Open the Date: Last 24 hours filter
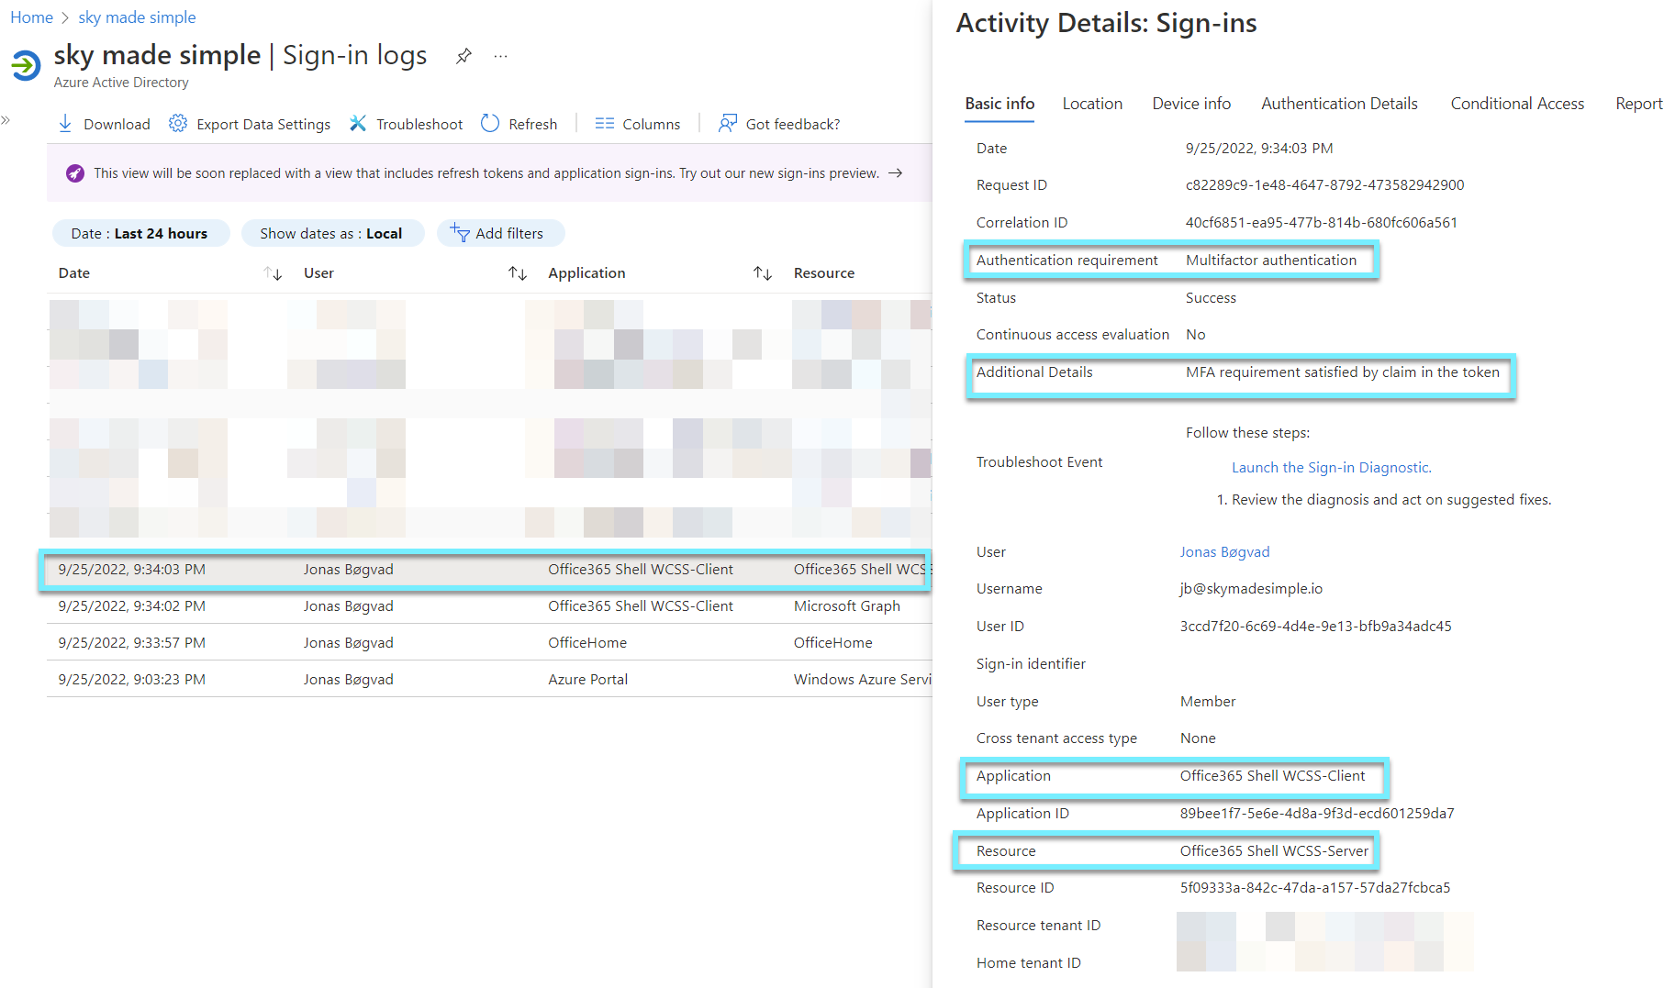1664x988 pixels. coord(140,233)
